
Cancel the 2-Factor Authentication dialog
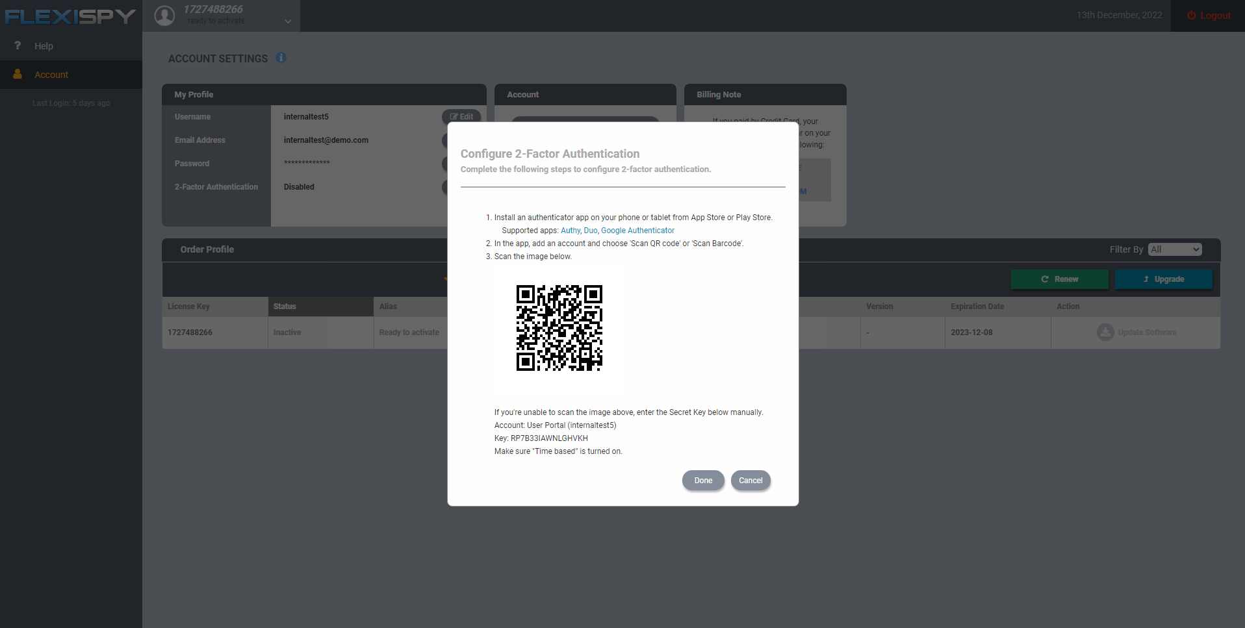pos(751,481)
